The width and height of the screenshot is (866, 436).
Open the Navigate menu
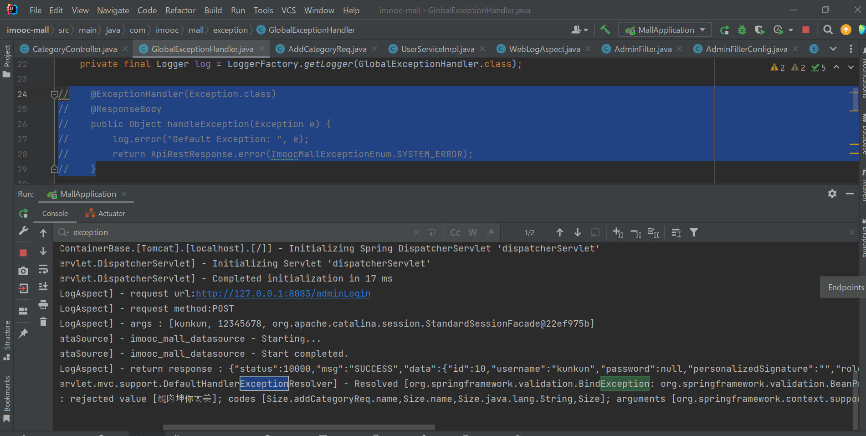point(113,10)
